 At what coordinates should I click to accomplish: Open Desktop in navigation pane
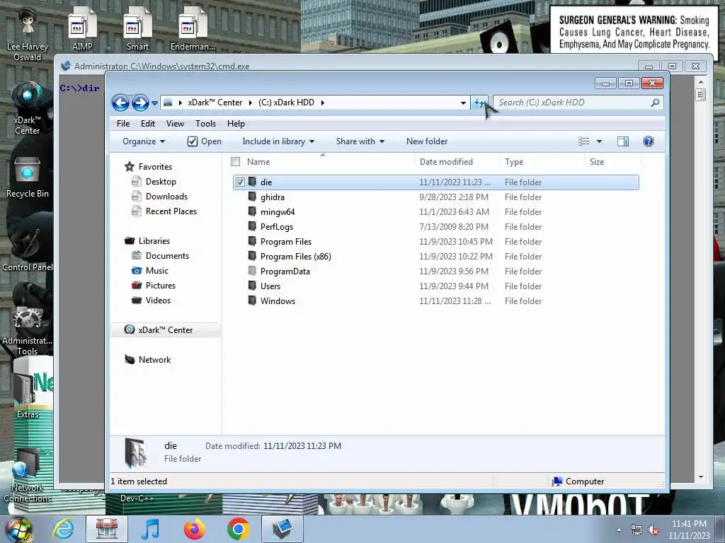tap(161, 182)
